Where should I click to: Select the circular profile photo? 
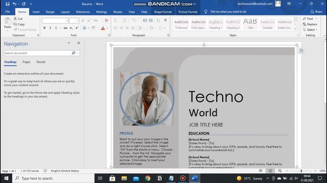tap(147, 99)
